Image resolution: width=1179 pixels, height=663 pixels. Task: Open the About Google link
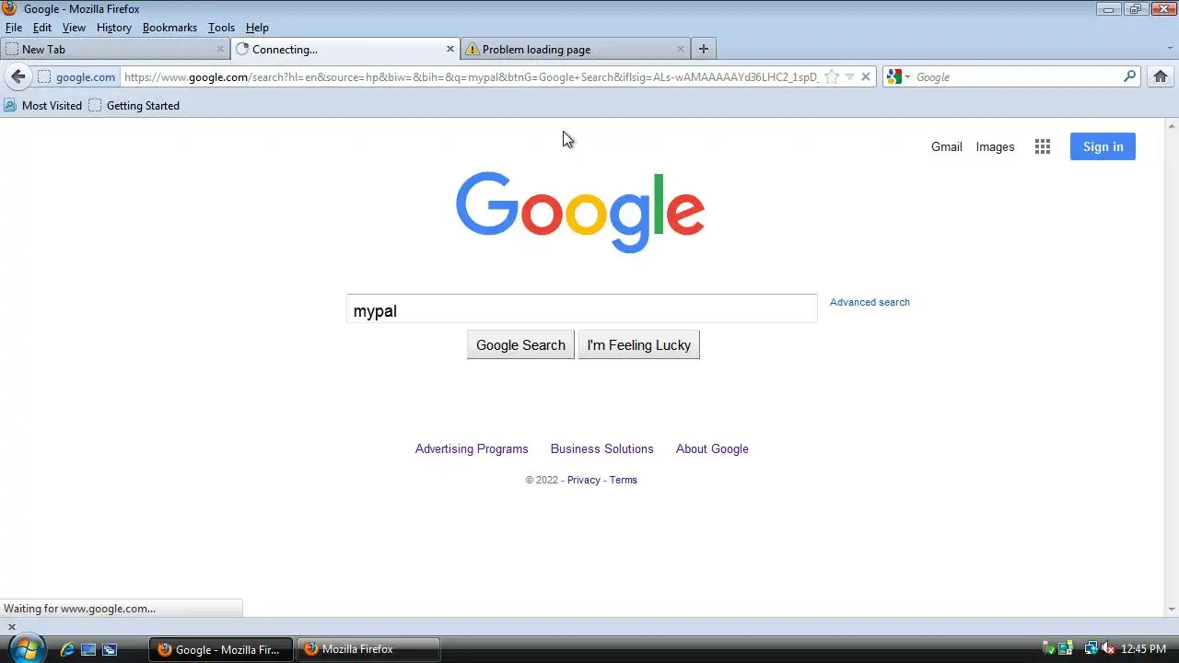click(x=712, y=448)
